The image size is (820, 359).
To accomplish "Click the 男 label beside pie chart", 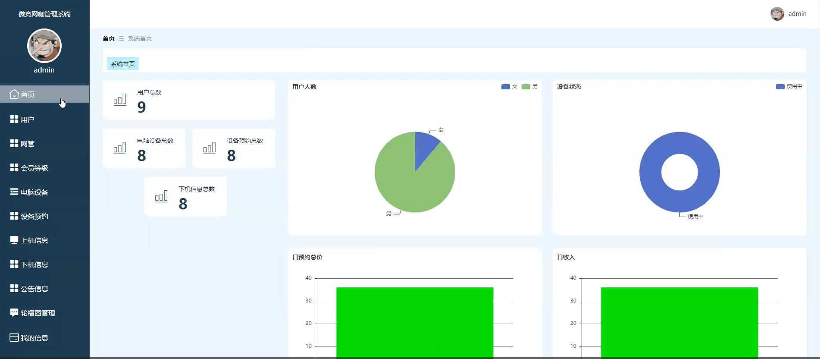I will click(x=389, y=214).
